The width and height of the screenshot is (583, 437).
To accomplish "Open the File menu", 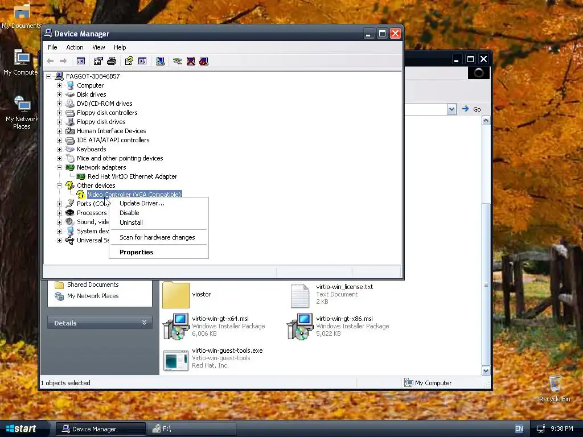I will coord(52,47).
